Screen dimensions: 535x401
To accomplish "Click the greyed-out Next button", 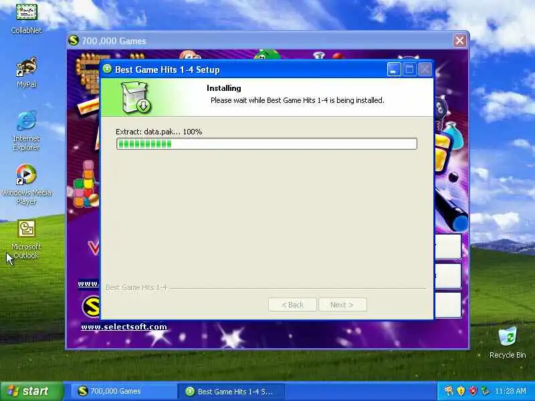I will [342, 305].
